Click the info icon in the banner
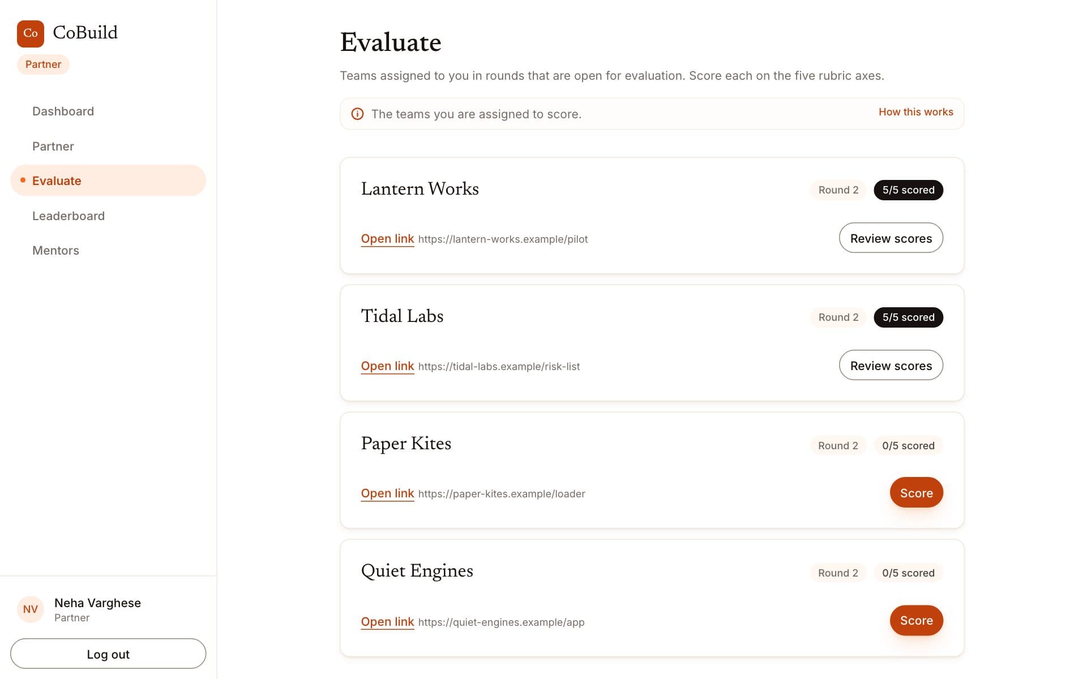This screenshot has height=679, width=1087. (x=357, y=114)
